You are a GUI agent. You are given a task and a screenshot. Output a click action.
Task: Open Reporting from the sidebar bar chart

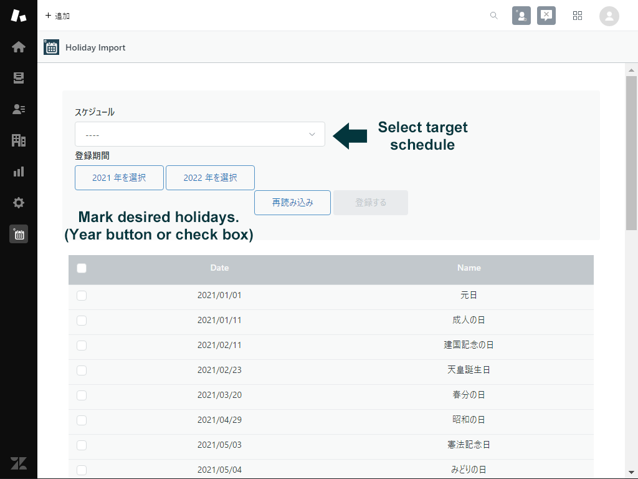pos(19,172)
